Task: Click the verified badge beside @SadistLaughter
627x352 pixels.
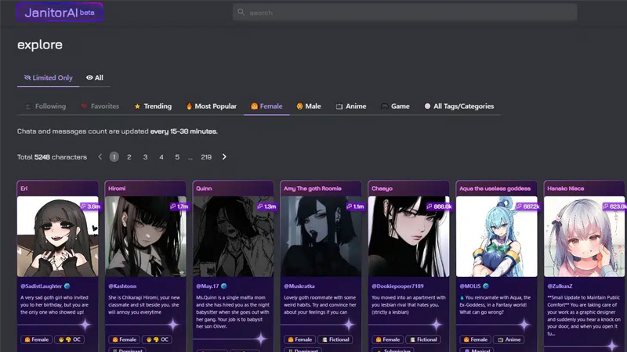Action: click(67, 286)
